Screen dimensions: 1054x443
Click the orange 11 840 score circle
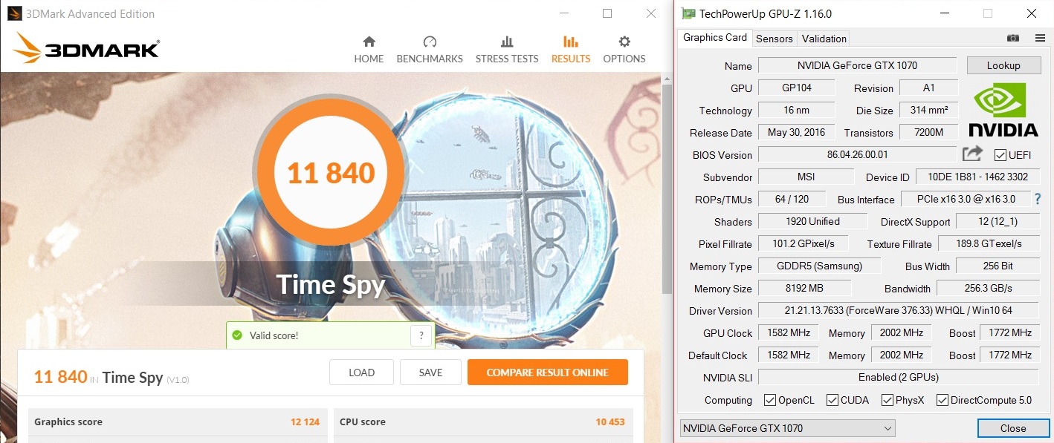click(331, 173)
